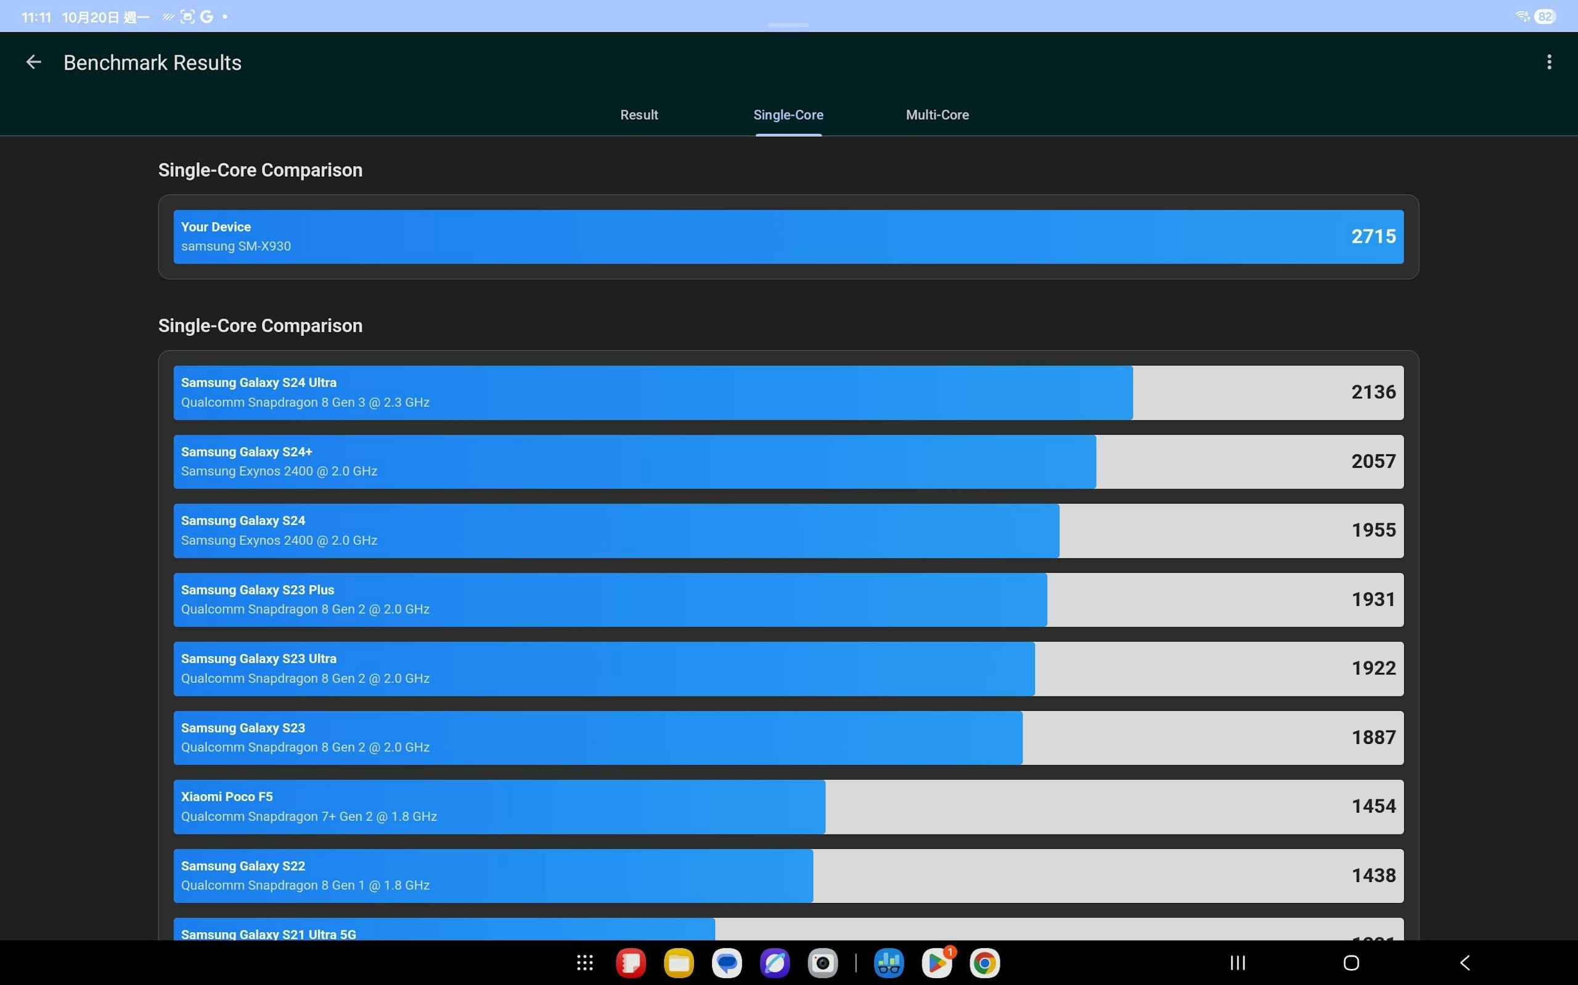The image size is (1578, 985).
Task: Tap the Xiaomi Poco F5 comparison bar
Action: pos(788,806)
